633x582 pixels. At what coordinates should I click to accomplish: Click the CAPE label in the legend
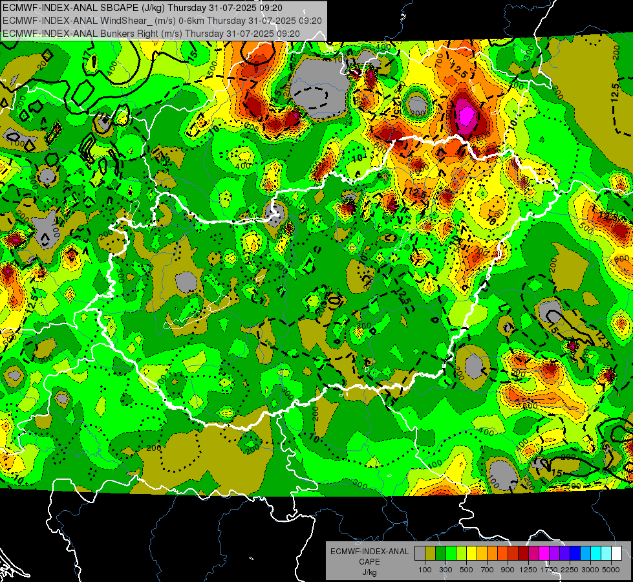pos(369,562)
